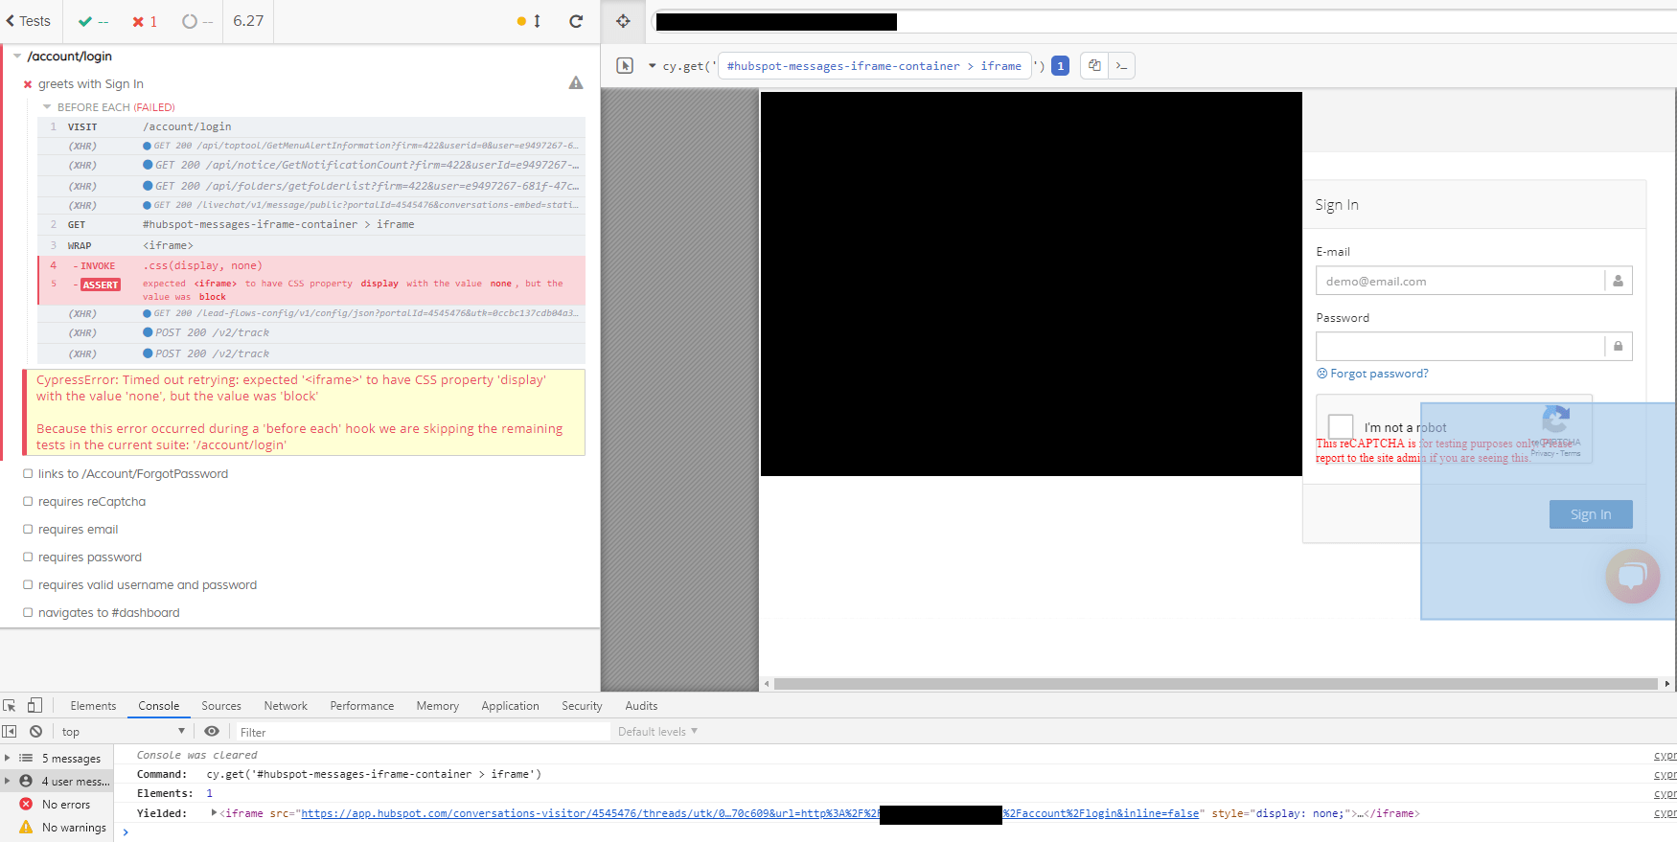
Task: Collapse the BEFORE EACH (FAILED) hook
Action: (47, 107)
